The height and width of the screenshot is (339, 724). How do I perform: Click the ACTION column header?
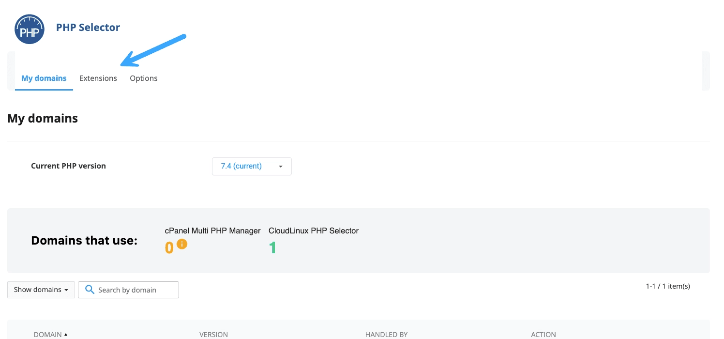[543, 334]
